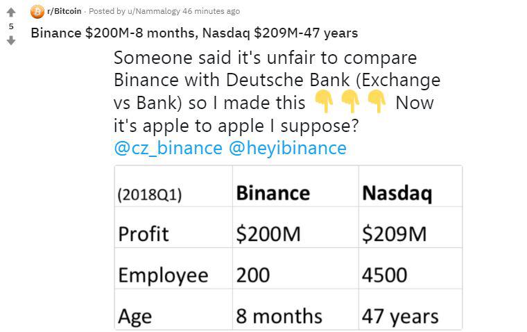Screen dimensions: 527x332
Task: Open the comparison table image
Action: pyautogui.click(x=288, y=247)
